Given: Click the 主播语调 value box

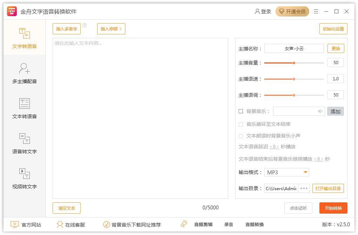Looking at the screenshot, I should pyautogui.click(x=336, y=95).
